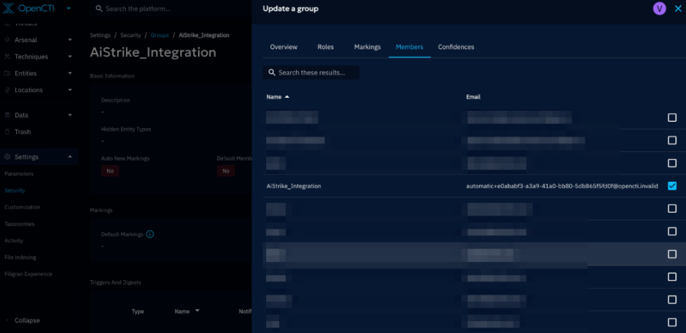Check the first member row checkbox
Viewport: 686px width, 333px height.
pyautogui.click(x=672, y=118)
